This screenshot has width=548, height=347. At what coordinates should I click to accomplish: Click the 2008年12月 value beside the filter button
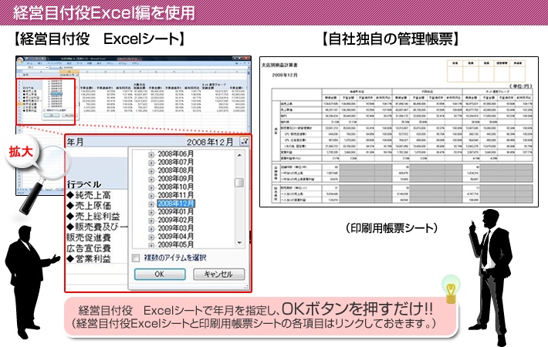210,142
